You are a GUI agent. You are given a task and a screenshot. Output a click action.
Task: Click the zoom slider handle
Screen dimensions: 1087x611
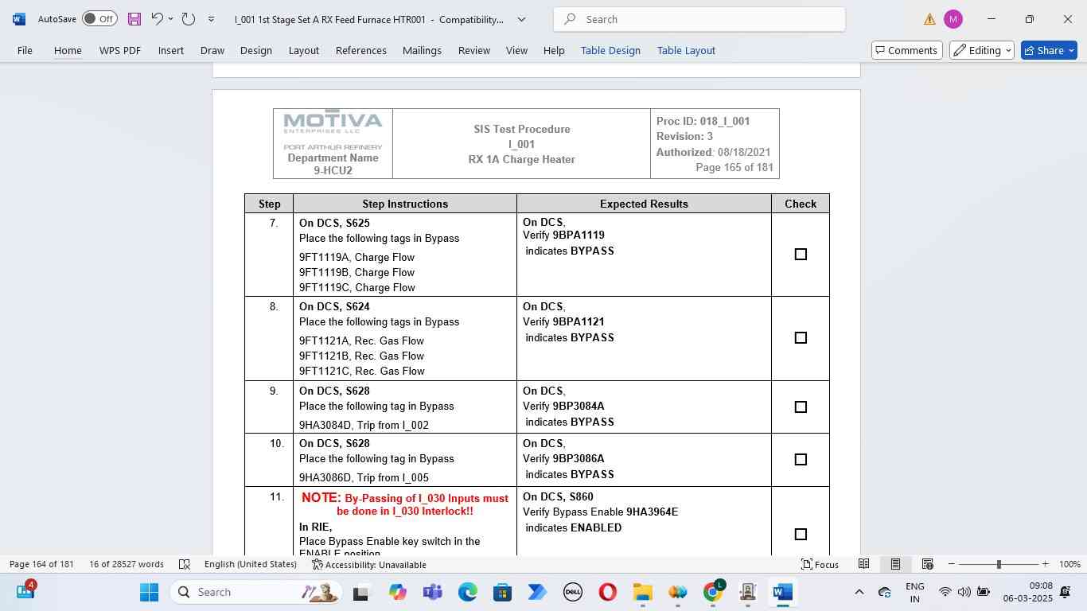pos(999,564)
